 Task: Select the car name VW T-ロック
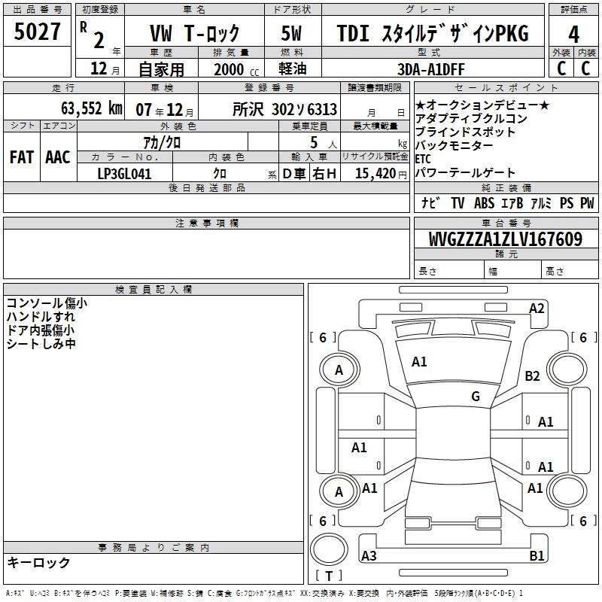(x=195, y=33)
